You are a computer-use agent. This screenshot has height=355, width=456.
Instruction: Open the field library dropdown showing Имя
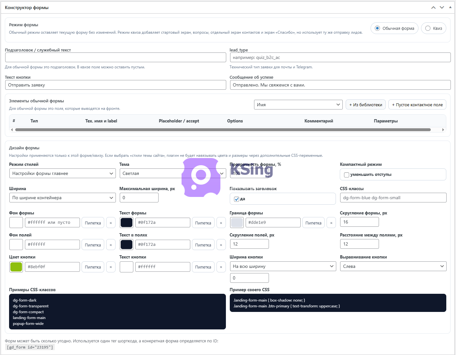click(x=298, y=105)
